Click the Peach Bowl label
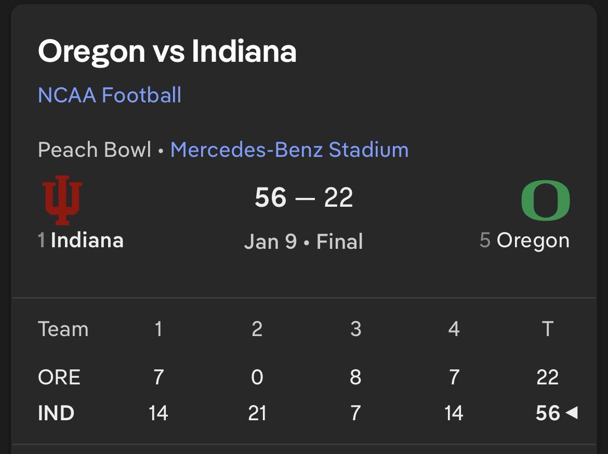 (95, 150)
